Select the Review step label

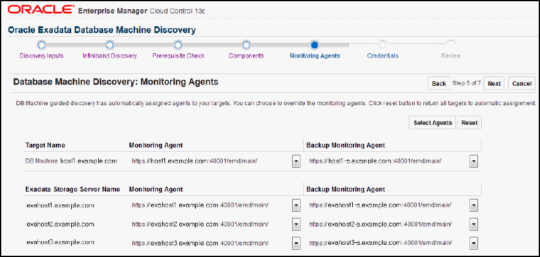(451, 56)
